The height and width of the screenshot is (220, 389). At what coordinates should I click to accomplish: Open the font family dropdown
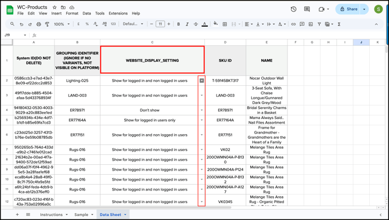(133, 24)
